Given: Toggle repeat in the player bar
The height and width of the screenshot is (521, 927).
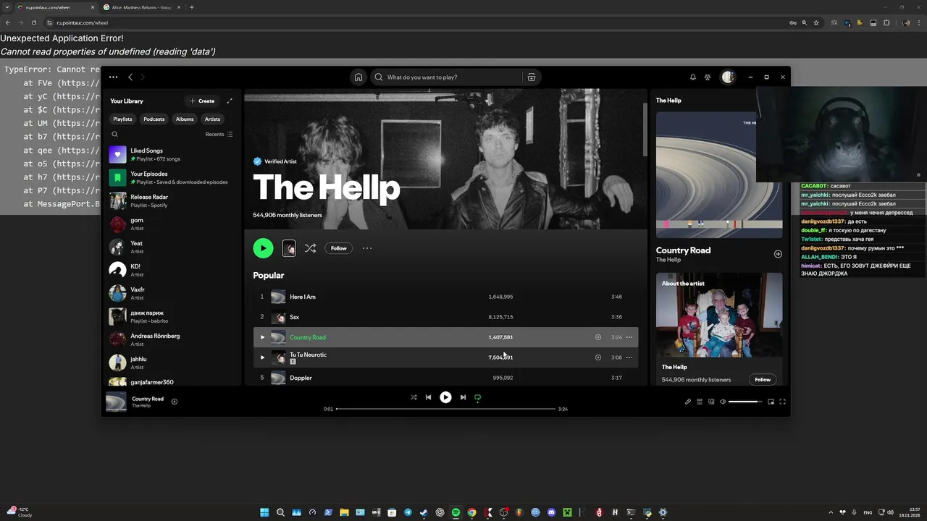Looking at the screenshot, I should [477, 397].
